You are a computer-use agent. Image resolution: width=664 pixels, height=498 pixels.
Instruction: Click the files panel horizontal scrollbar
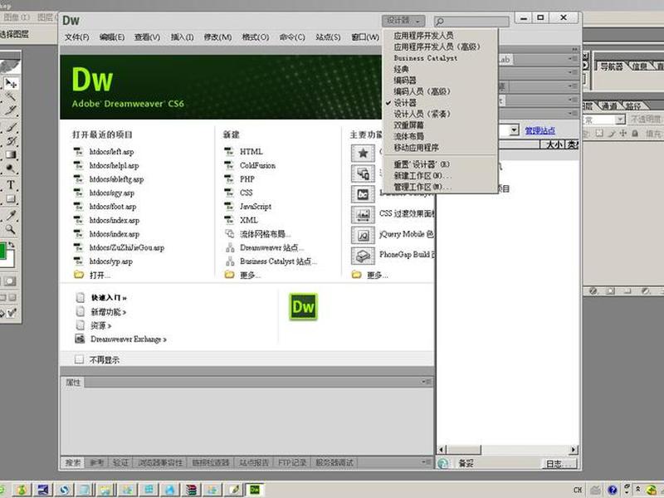click(507, 450)
